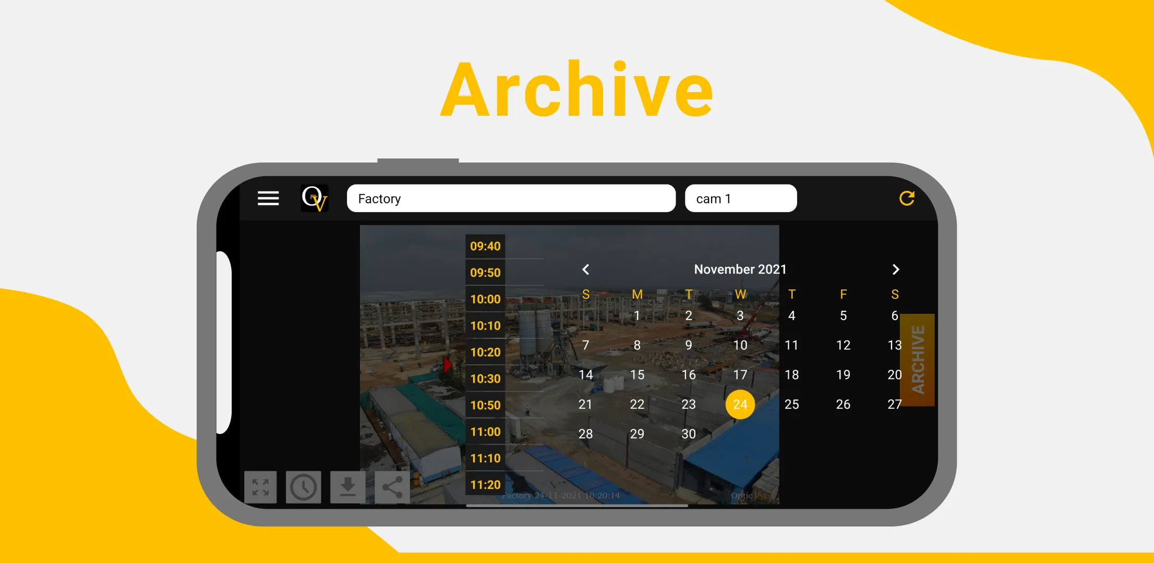The image size is (1154, 563).
Task: Select date 24 on the calendar
Action: [739, 403]
